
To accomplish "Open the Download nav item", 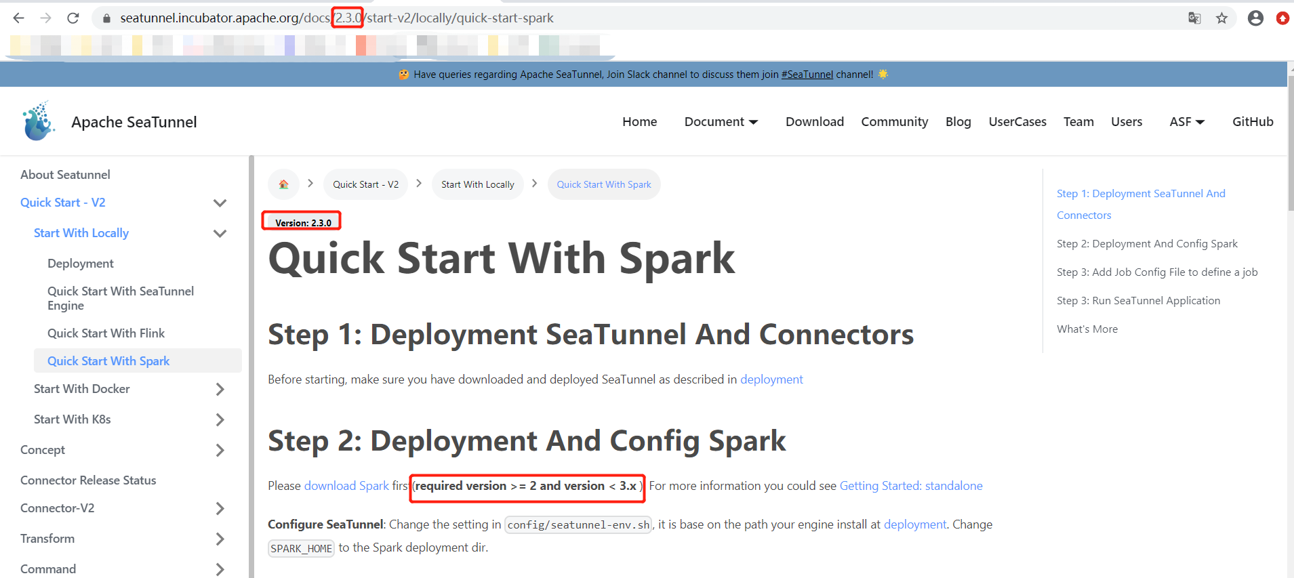I will (815, 121).
